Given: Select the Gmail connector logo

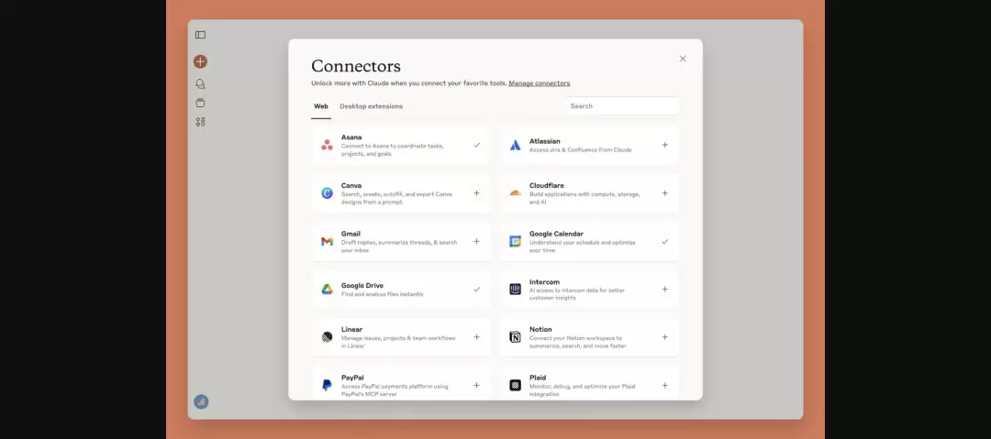Looking at the screenshot, I should [x=327, y=241].
